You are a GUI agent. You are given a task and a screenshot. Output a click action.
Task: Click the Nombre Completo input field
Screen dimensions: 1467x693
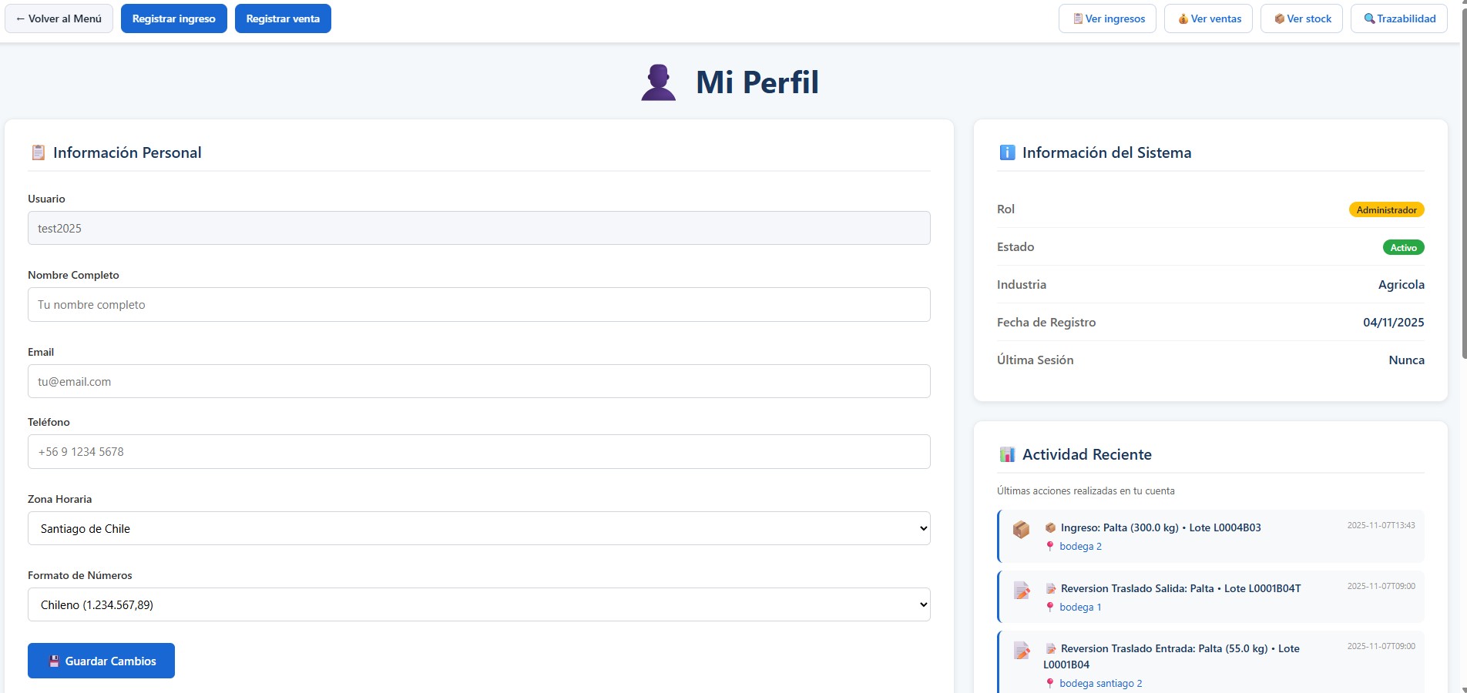click(478, 304)
